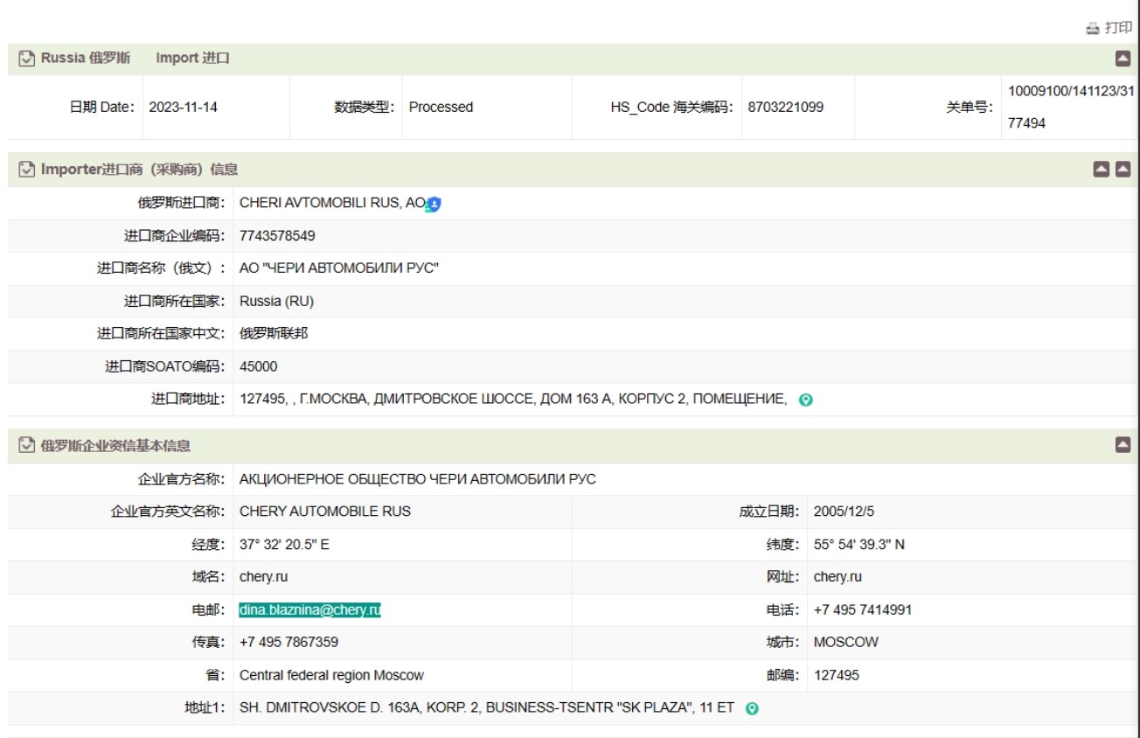Click chery.ru value next to 域名
The image size is (1140, 738).
coord(263,577)
